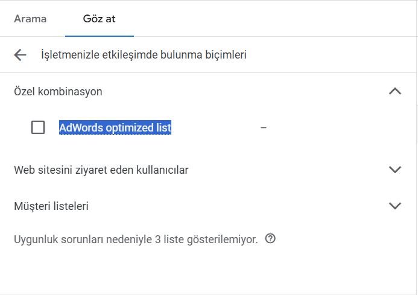This screenshot has width=418, height=295.
Task: Expand Web sitesini ziyaret eden kullanıcılar chevron
Action: click(x=395, y=170)
